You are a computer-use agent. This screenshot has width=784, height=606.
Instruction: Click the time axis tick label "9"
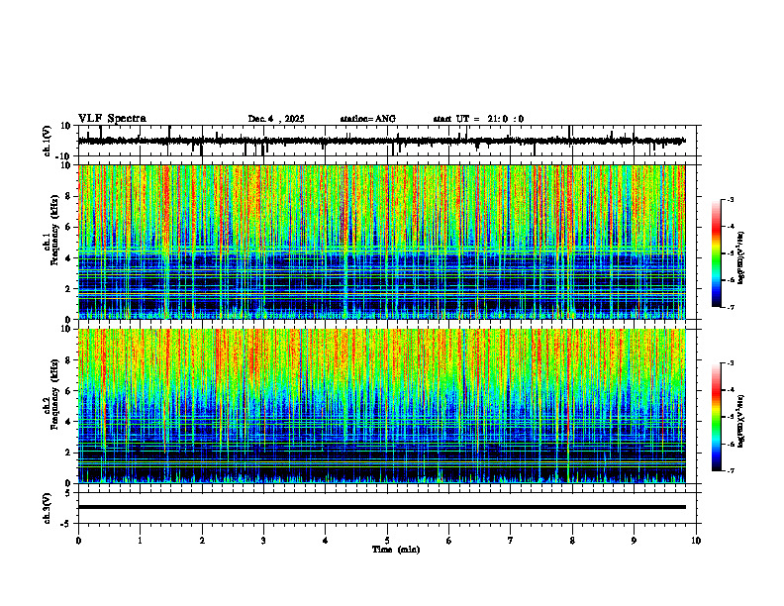pos(634,541)
